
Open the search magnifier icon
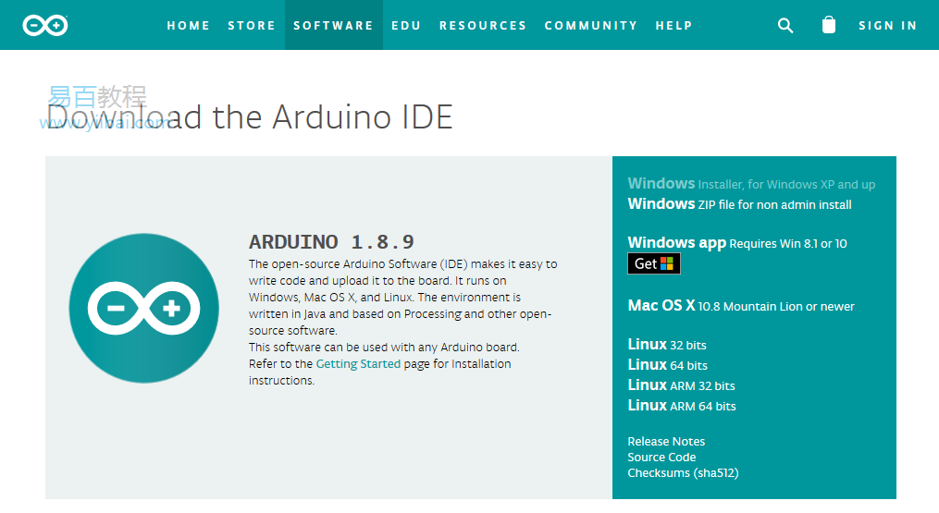pyautogui.click(x=785, y=25)
